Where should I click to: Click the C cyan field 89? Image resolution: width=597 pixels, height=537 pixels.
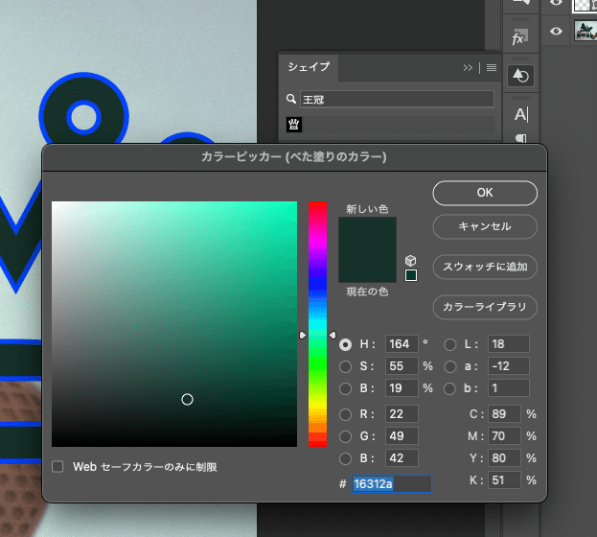(x=504, y=414)
